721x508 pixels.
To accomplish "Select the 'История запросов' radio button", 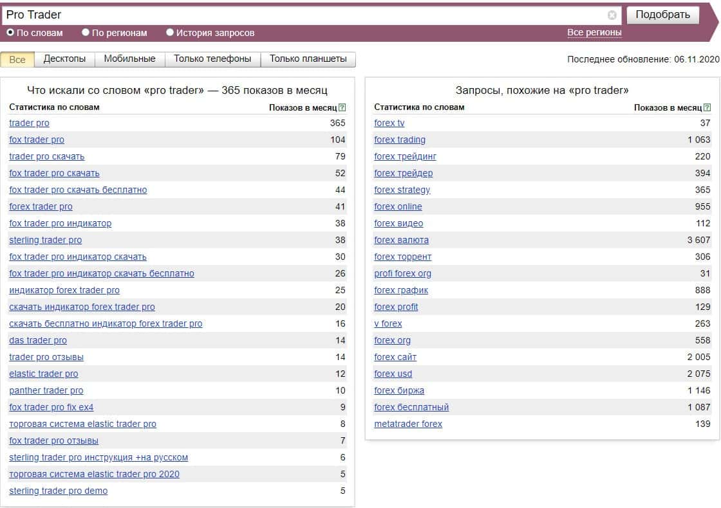I will [x=170, y=32].
